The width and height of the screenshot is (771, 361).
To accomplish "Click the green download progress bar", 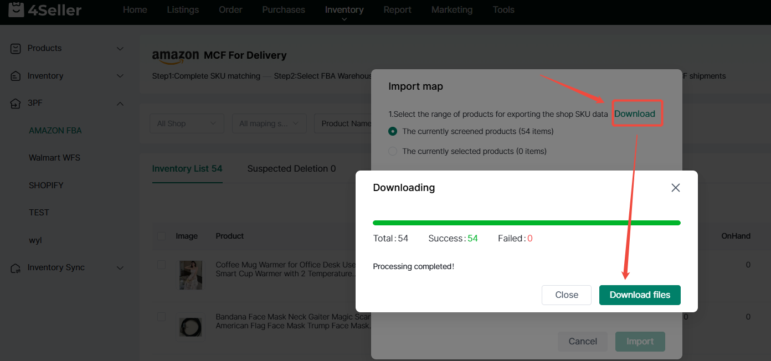I will (x=526, y=223).
